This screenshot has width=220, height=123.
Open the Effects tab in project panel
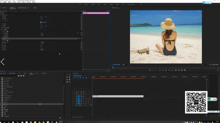[30, 73]
